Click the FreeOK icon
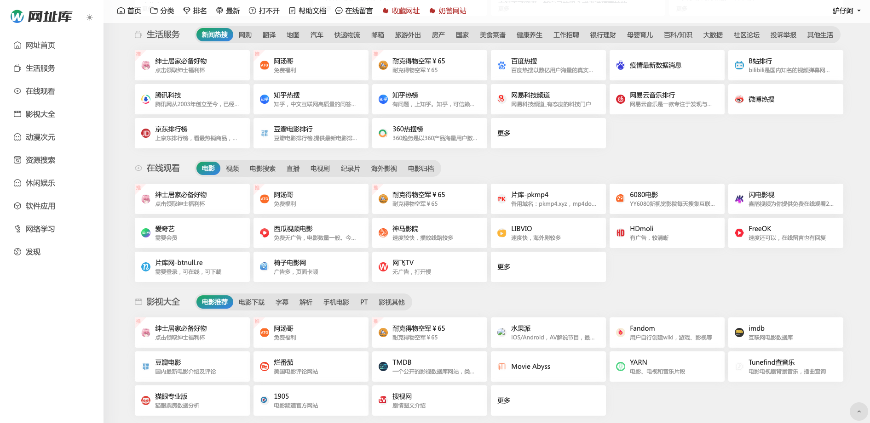This screenshot has height=423, width=870. [x=739, y=233]
